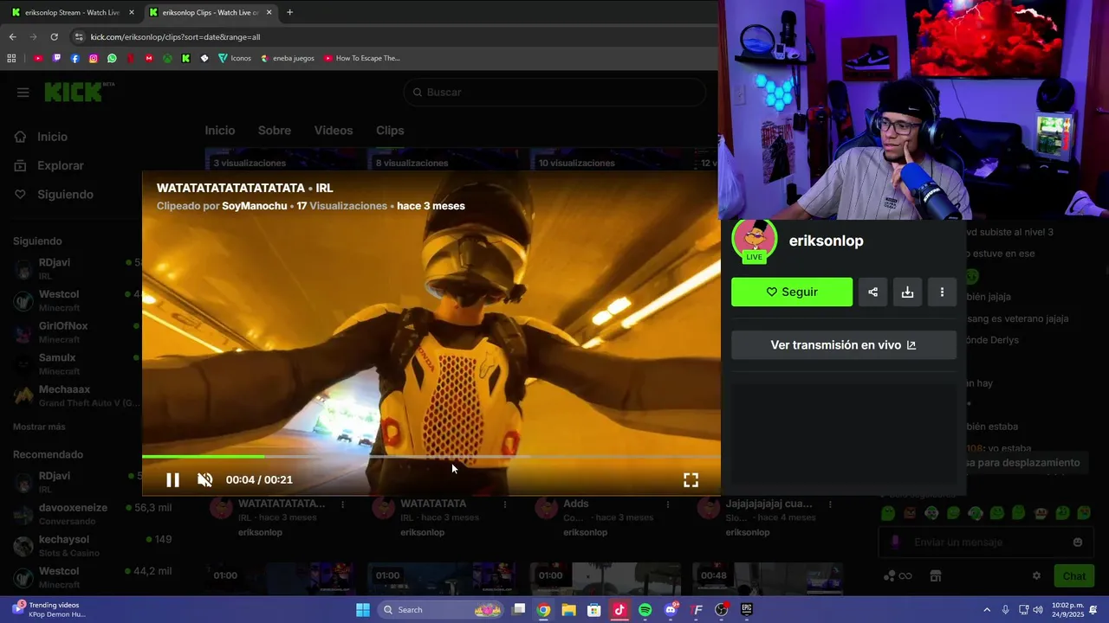Open the Facebook bookmark icon
Screen dimensions: 1109x623
pos(75,58)
